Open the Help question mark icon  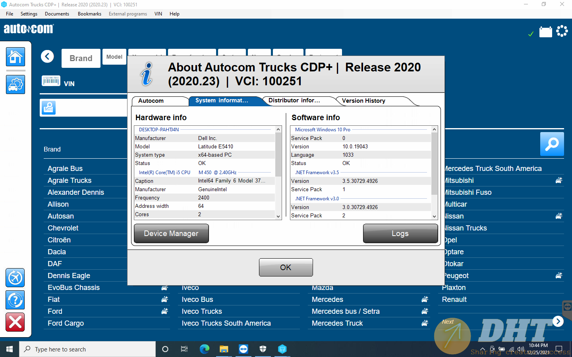pyautogui.click(x=15, y=300)
